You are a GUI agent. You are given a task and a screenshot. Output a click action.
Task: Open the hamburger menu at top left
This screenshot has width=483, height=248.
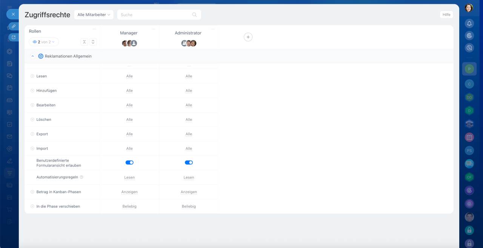coord(9,7)
